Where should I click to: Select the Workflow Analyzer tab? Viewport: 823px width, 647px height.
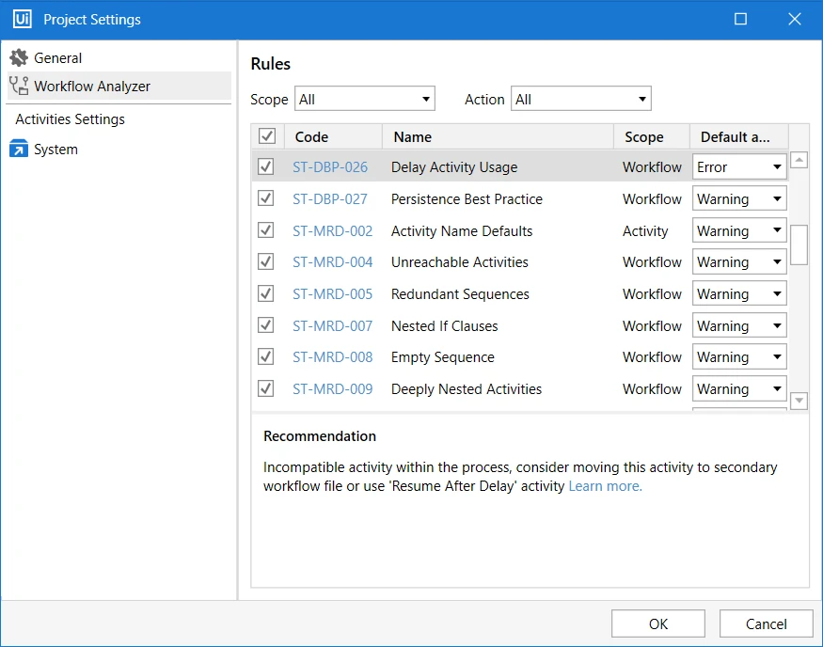119,86
